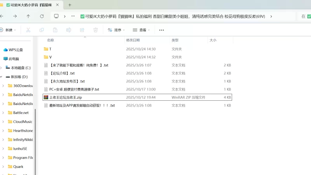Screen dimensions: 311x175
Task: Click the Share icon in toolbar
Action: [x=82, y=30]
